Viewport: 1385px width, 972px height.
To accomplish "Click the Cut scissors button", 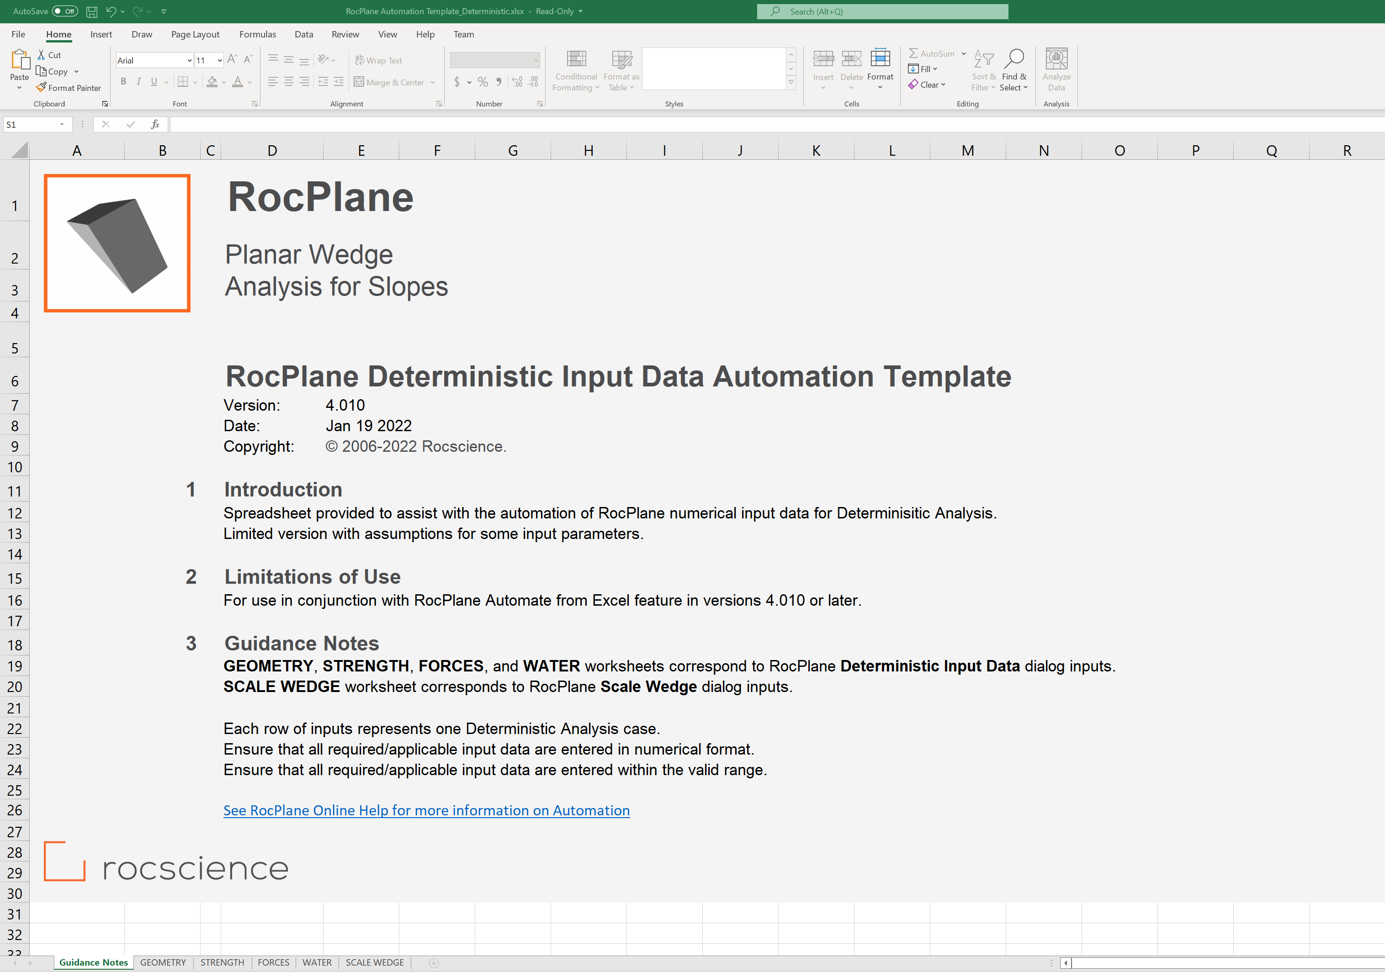I will pyautogui.click(x=49, y=55).
